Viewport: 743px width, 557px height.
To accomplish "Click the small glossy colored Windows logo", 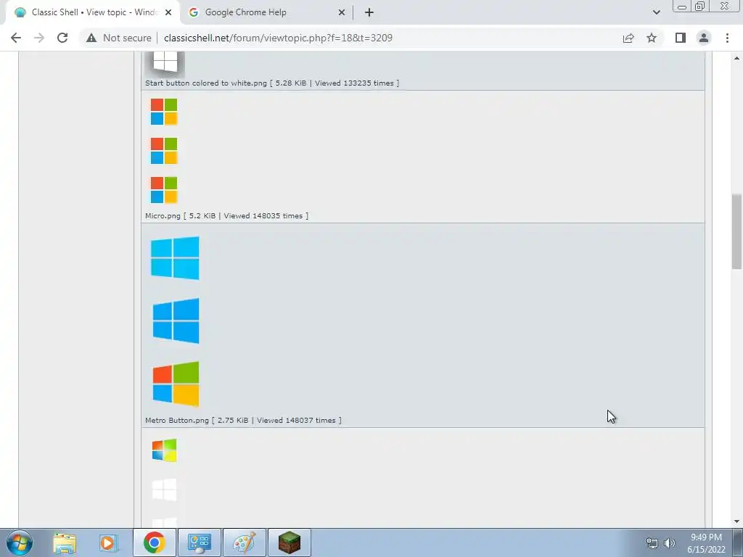I will point(165,450).
